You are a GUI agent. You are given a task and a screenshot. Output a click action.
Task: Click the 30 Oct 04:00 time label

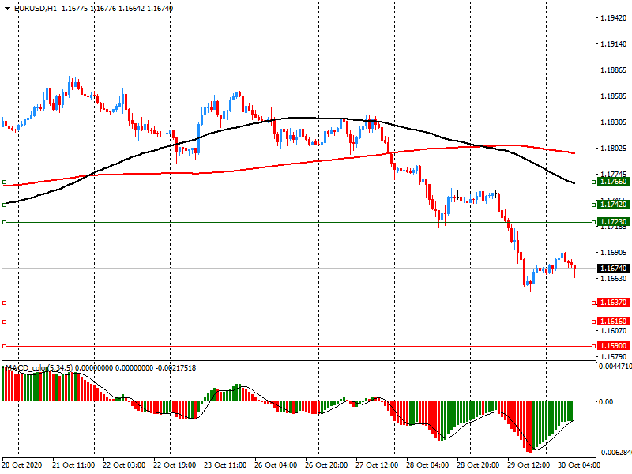(579, 465)
